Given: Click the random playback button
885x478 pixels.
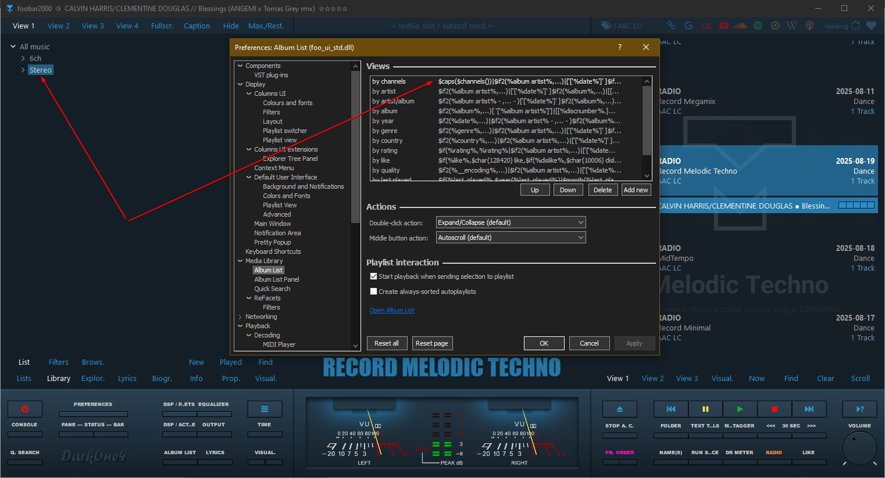Looking at the screenshot, I should point(860,409).
